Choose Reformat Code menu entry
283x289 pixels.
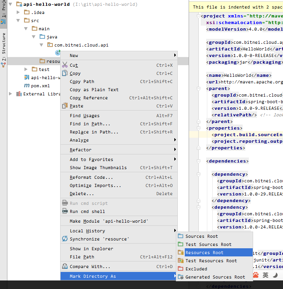click(x=119, y=177)
